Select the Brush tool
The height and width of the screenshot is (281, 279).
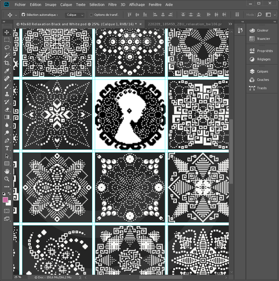point(7,86)
